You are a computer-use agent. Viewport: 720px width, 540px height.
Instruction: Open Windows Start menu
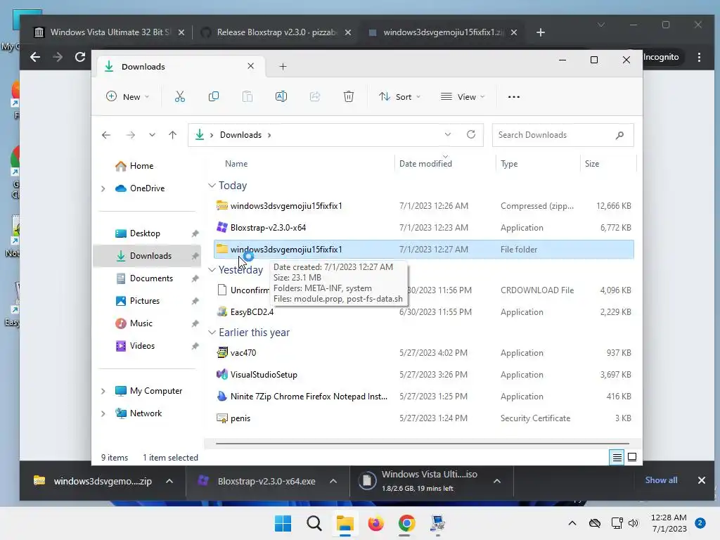283,523
